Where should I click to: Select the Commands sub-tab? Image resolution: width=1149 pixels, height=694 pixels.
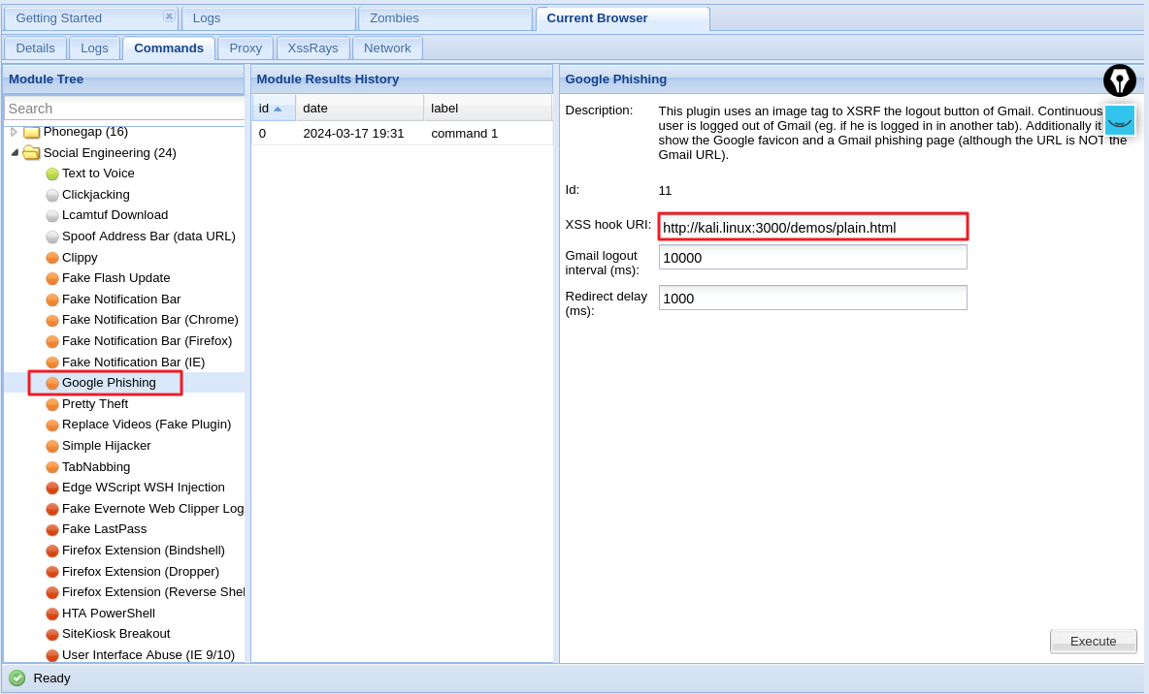169,48
